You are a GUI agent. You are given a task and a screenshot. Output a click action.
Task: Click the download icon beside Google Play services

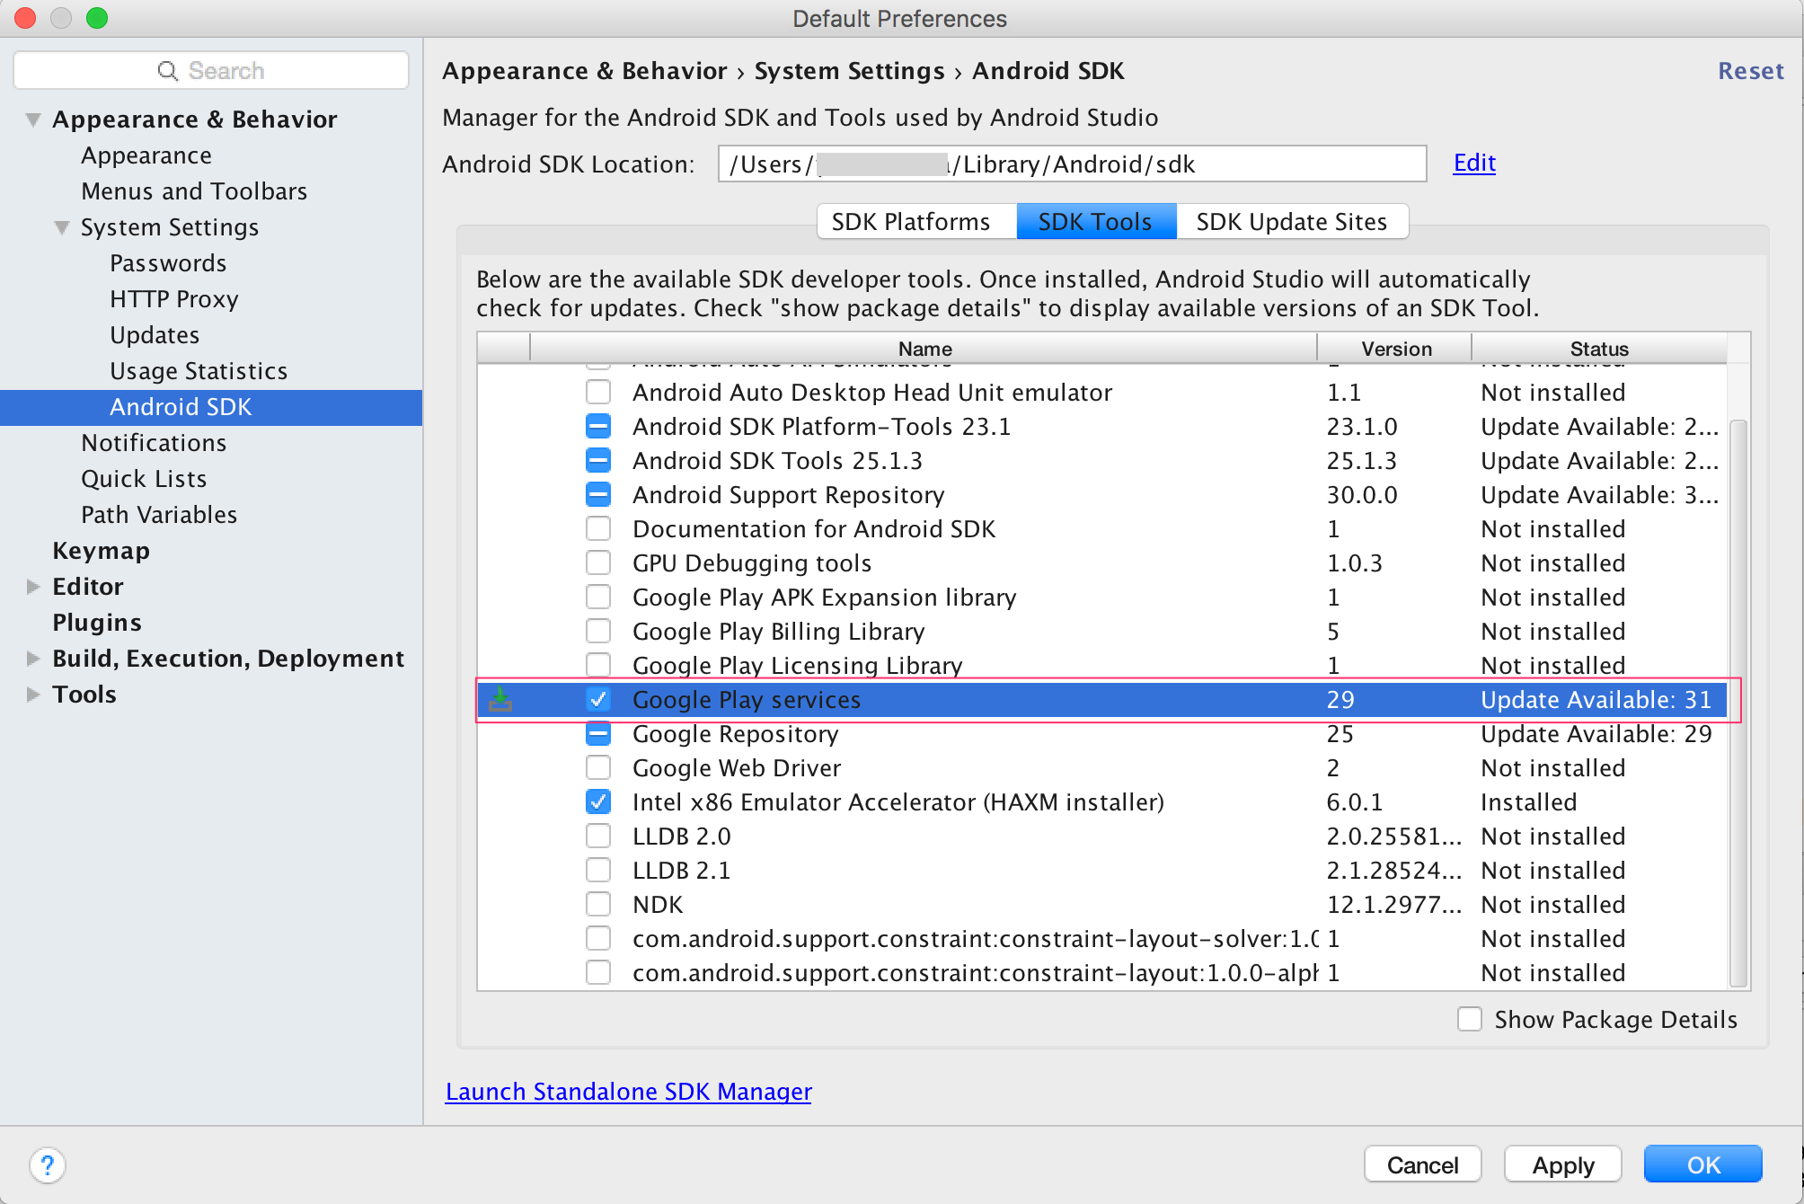[500, 699]
